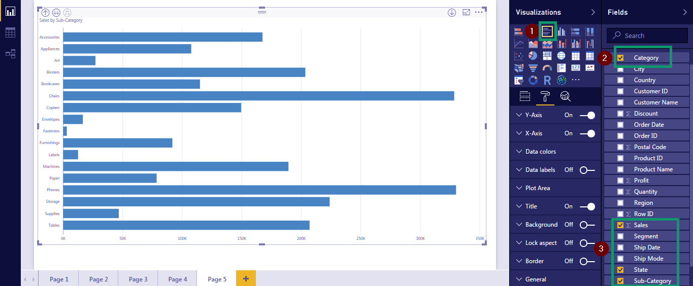Click the Fields search box

(647, 35)
